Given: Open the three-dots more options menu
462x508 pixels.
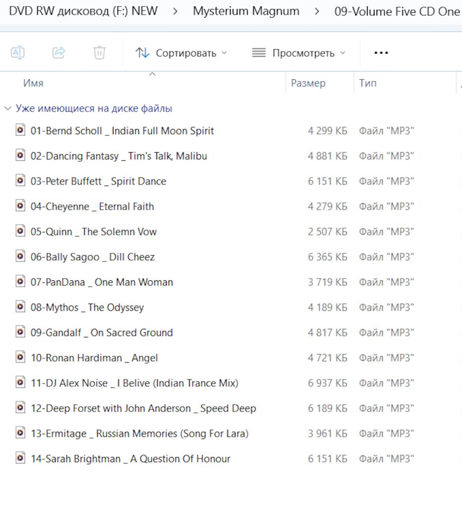Looking at the screenshot, I should (381, 53).
